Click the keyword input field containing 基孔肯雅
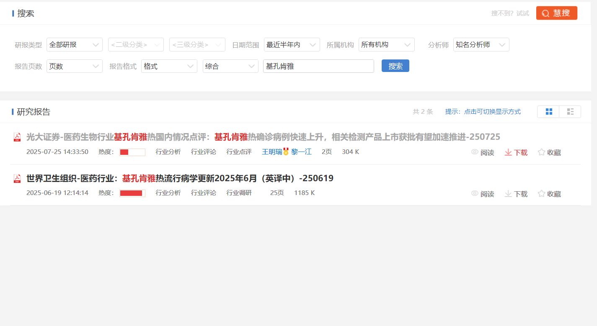This screenshot has height=326, width=597. tap(318, 66)
